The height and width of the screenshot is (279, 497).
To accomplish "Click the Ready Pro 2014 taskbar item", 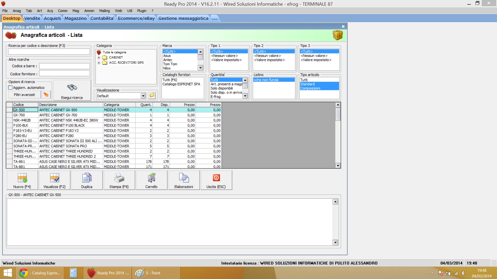I will tap(108, 273).
